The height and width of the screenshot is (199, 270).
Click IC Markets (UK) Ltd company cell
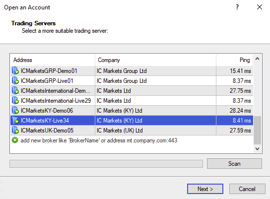coord(155,131)
